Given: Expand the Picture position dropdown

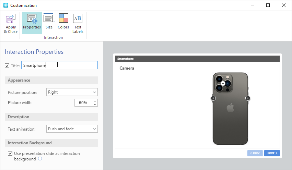Looking at the screenshot, I should (x=72, y=92).
